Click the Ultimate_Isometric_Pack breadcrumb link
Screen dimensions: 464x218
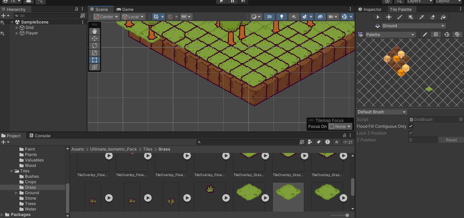point(113,149)
